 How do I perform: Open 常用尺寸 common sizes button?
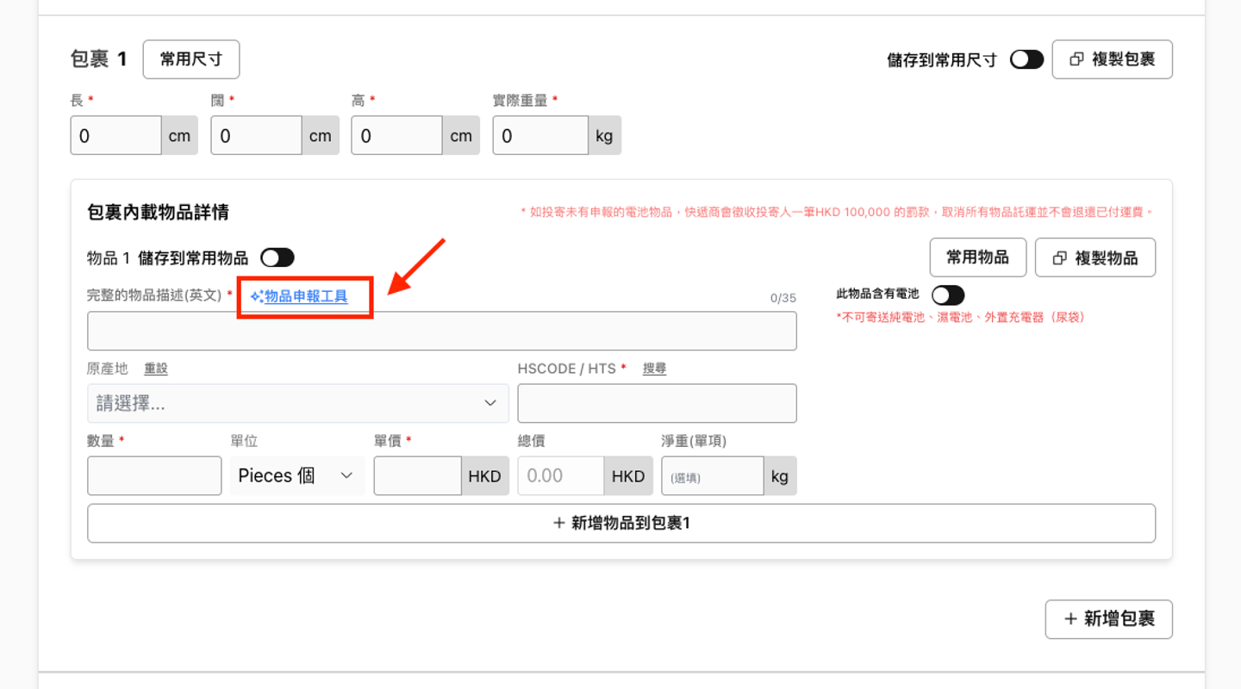click(190, 59)
